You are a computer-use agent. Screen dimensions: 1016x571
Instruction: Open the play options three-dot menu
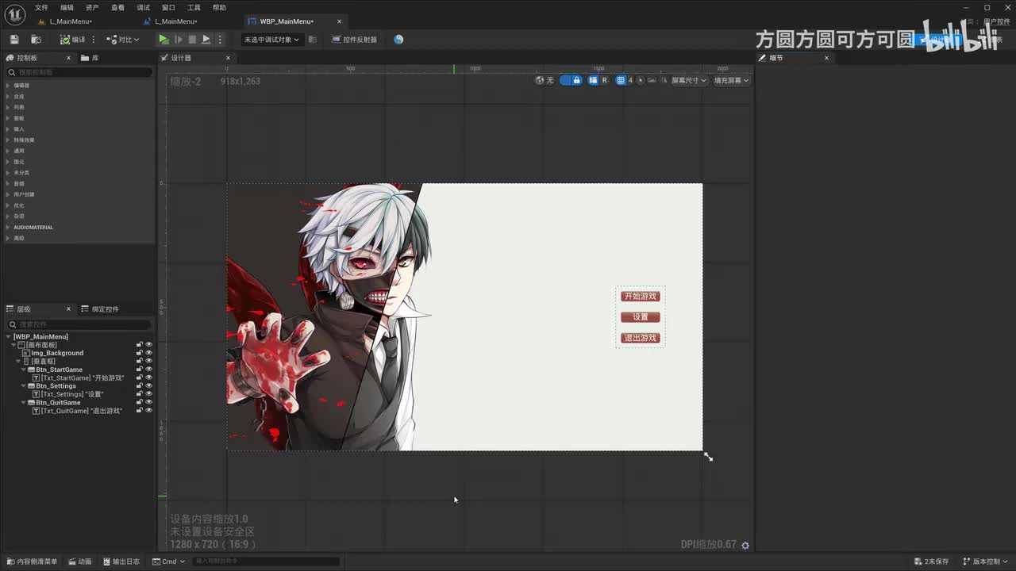220,39
